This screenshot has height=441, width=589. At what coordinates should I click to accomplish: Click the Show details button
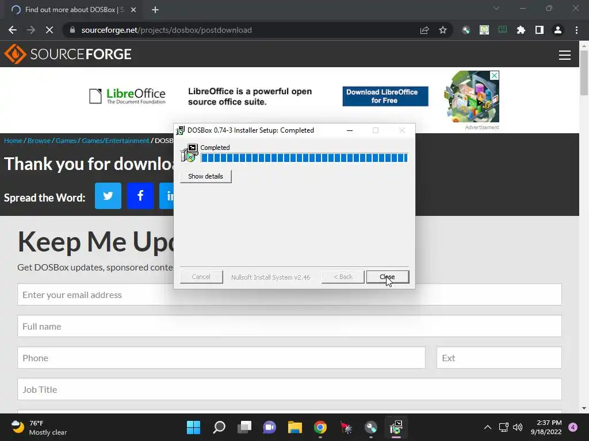205,176
